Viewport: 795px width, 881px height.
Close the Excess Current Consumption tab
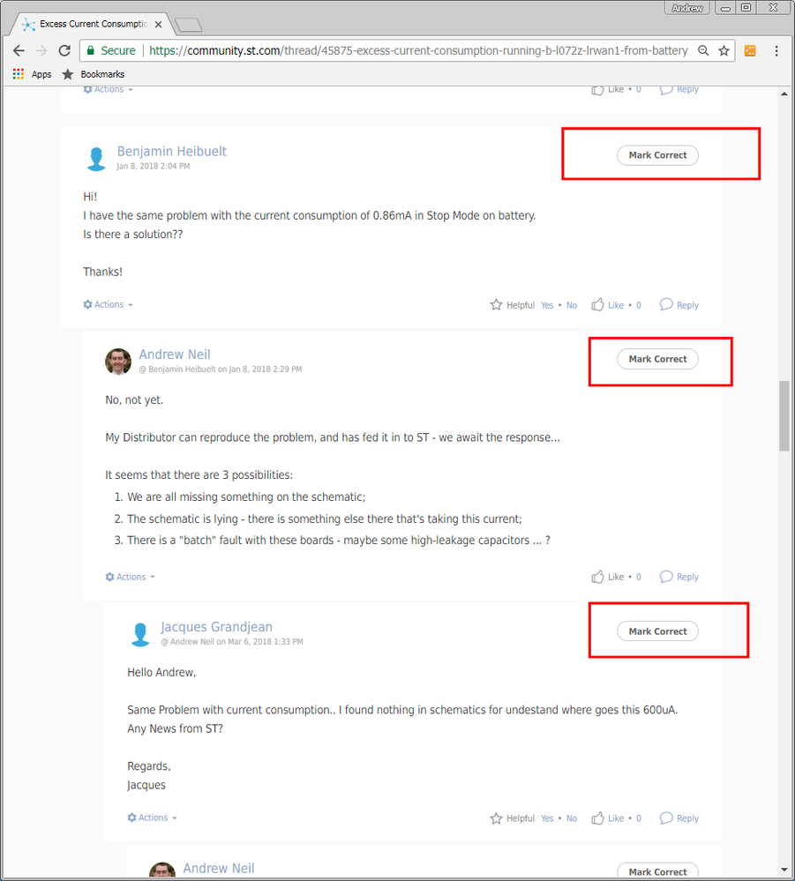pos(159,24)
